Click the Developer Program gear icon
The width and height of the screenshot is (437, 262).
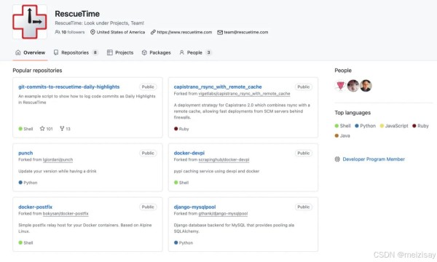(x=337, y=159)
